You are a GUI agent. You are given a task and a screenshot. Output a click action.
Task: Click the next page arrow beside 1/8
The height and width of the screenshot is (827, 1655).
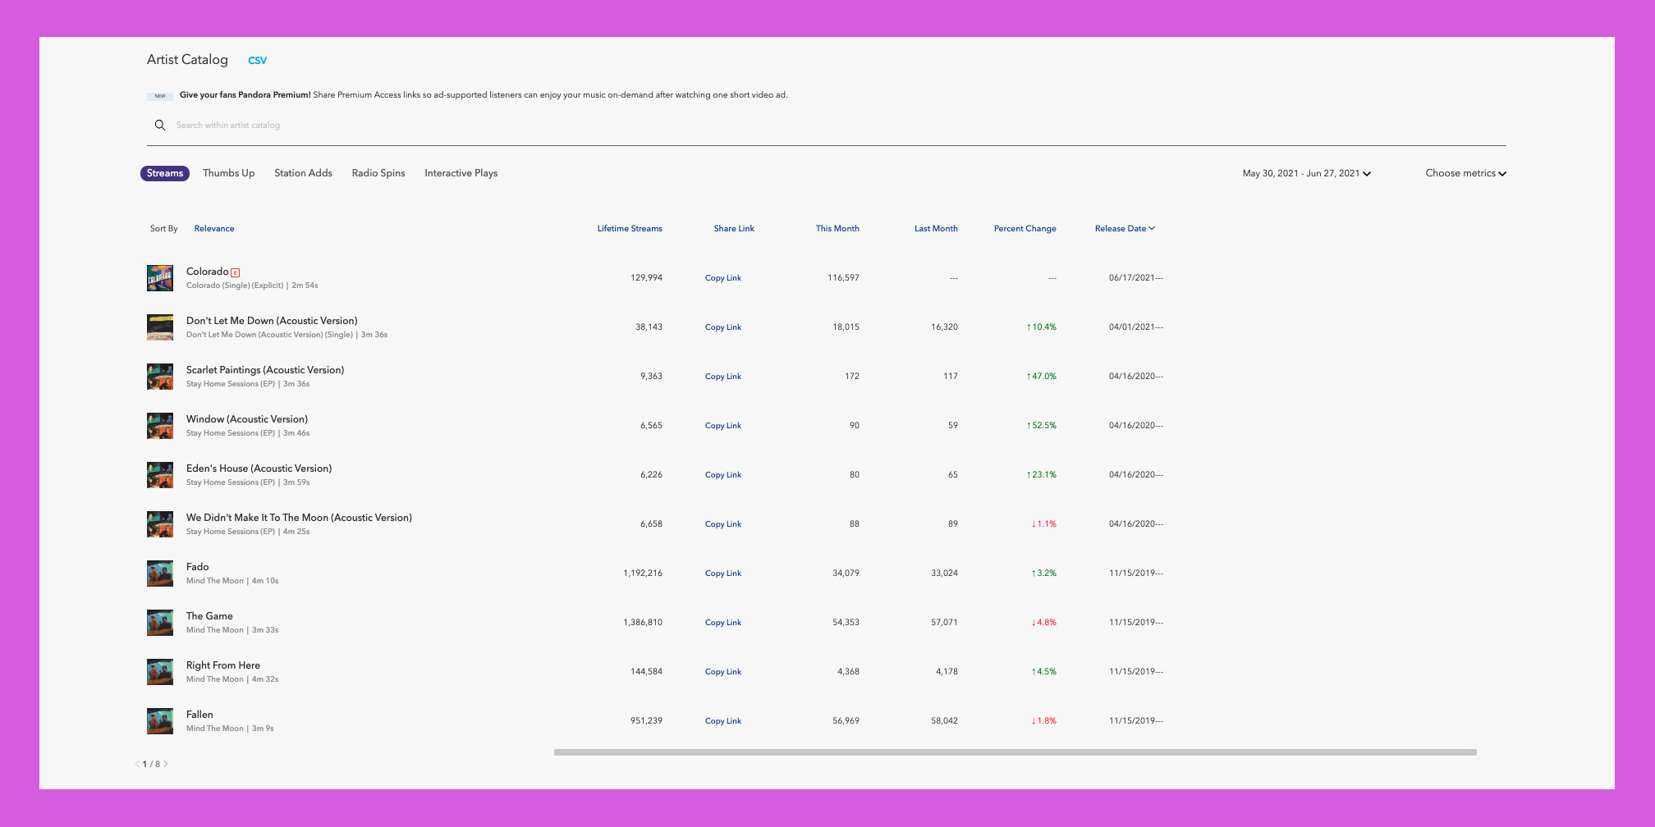tap(167, 763)
